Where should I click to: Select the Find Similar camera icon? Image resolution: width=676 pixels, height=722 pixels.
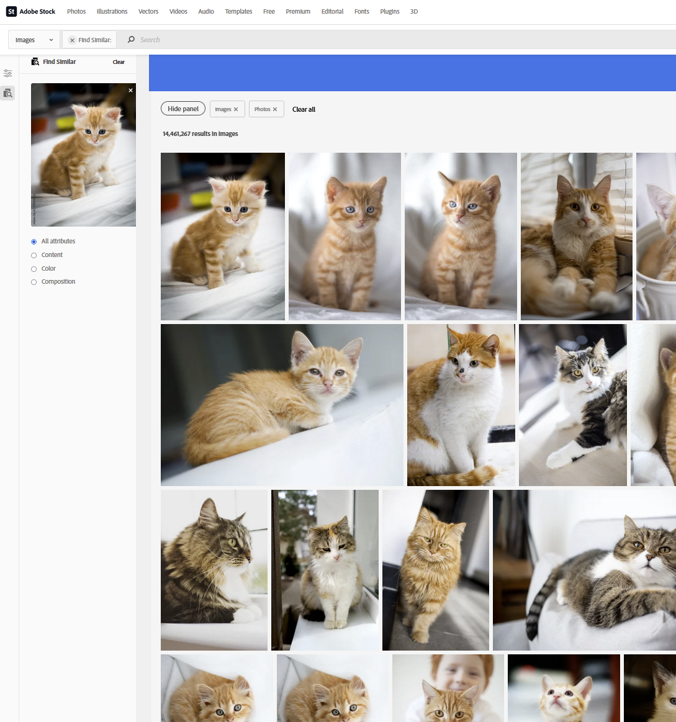pyautogui.click(x=7, y=93)
